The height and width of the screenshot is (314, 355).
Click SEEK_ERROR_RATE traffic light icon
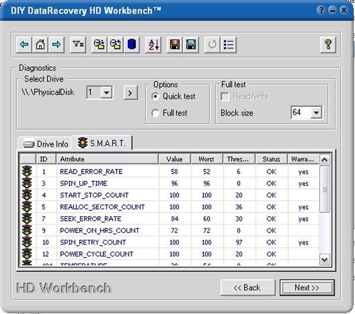(x=27, y=219)
